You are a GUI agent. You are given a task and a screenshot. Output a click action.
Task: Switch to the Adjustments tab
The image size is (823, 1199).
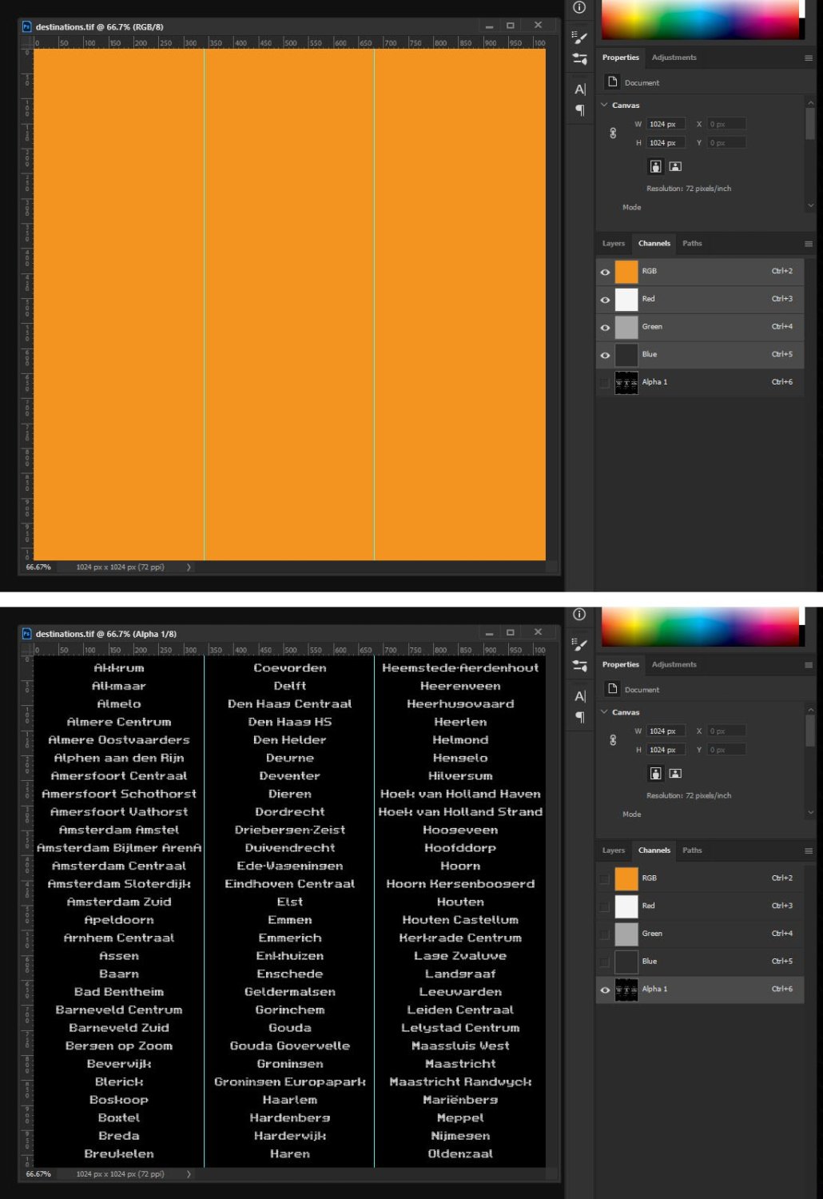[675, 57]
